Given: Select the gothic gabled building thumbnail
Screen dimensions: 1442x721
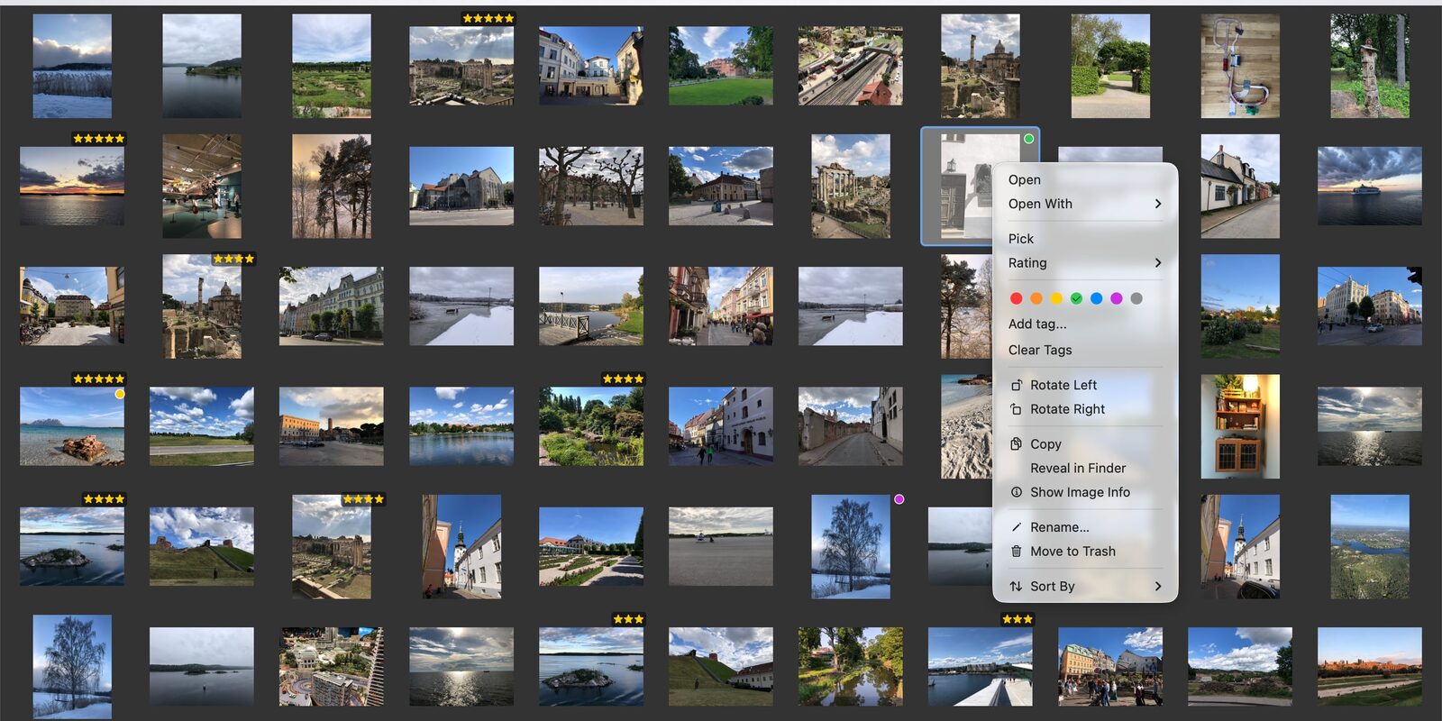Looking at the screenshot, I should (x=461, y=187).
